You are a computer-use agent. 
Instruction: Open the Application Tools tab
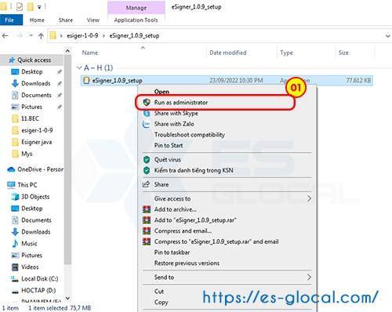click(x=136, y=20)
